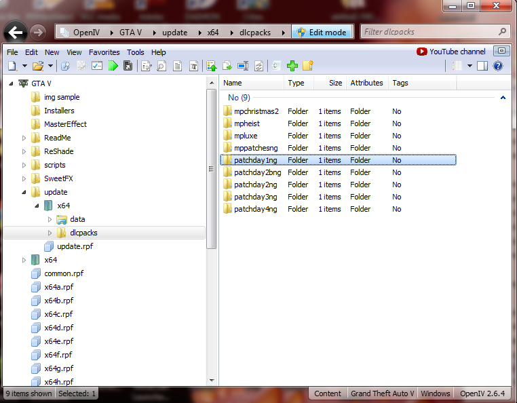The width and height of the screenshot is (517, 403).
Task: Click the replace document toolbar icon
Action: pyautogui.click(x=258, y=66)
